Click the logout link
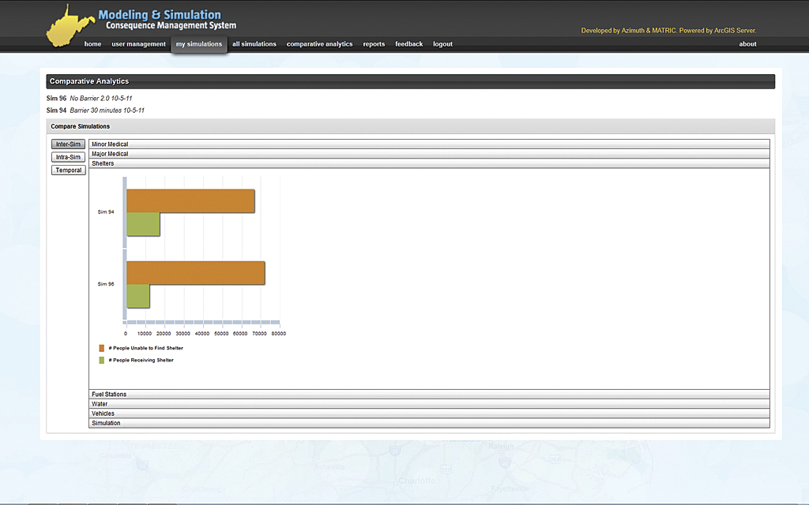The image size is (809, 505). 442,44
